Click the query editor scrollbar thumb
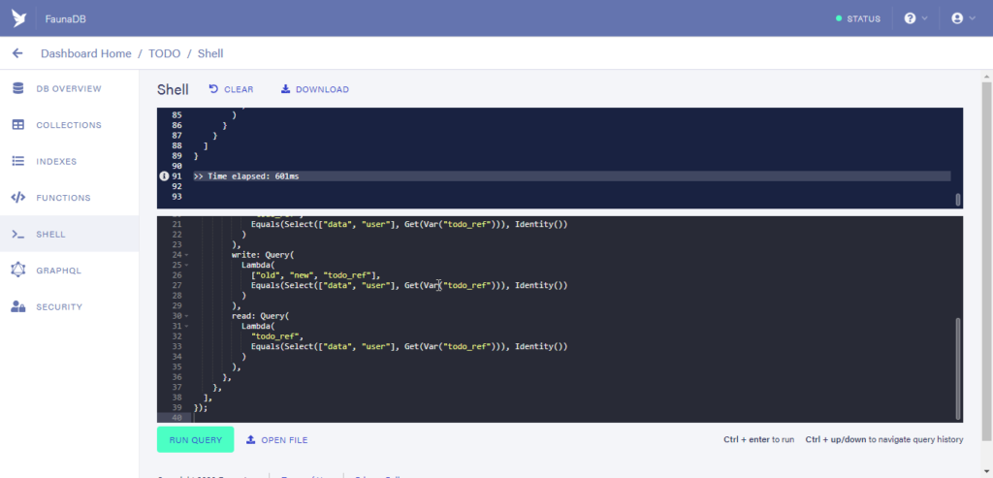Image resolution: width=993 pixels, height=478 pixels. coord(957,367)
